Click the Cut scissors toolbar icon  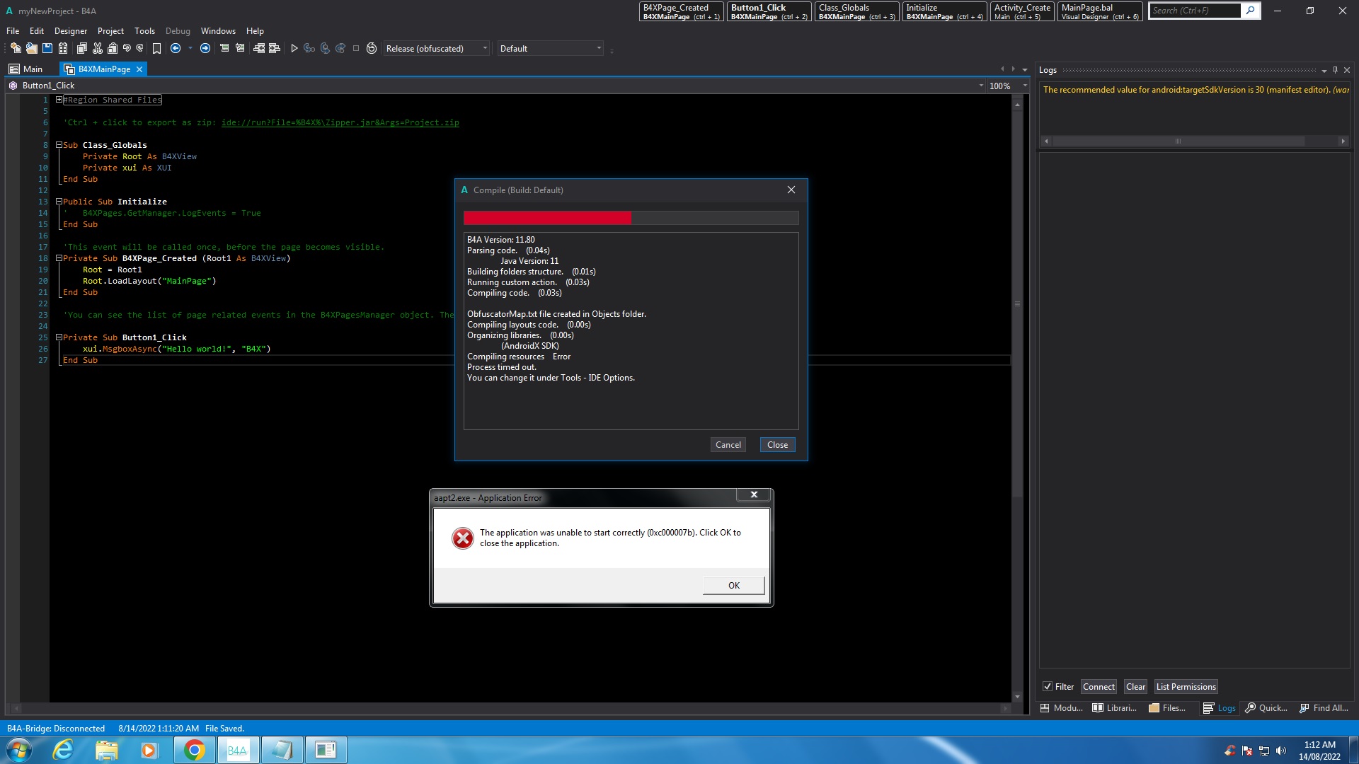pyautogui.click(x=97, y=48)
